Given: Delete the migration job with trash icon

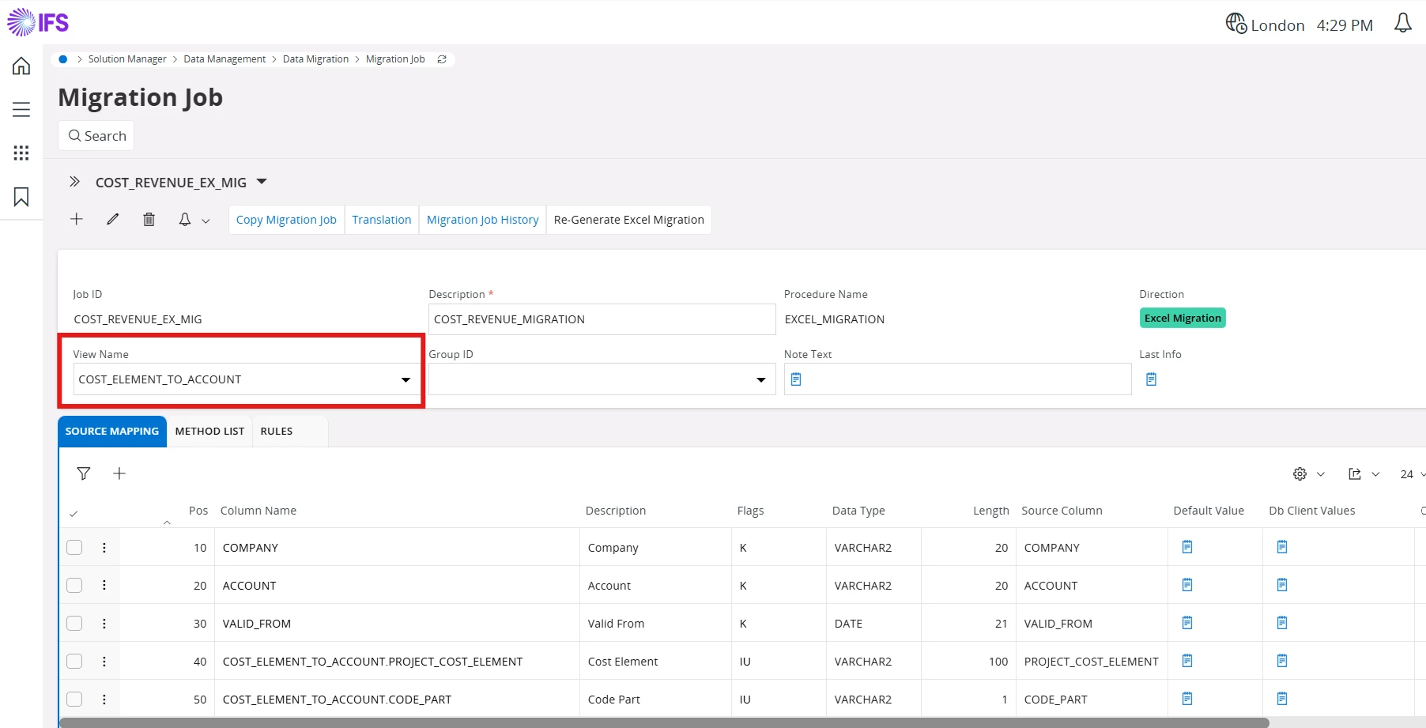Looking at the screenshot, I should pyautogui.click(x=149, y=219).
